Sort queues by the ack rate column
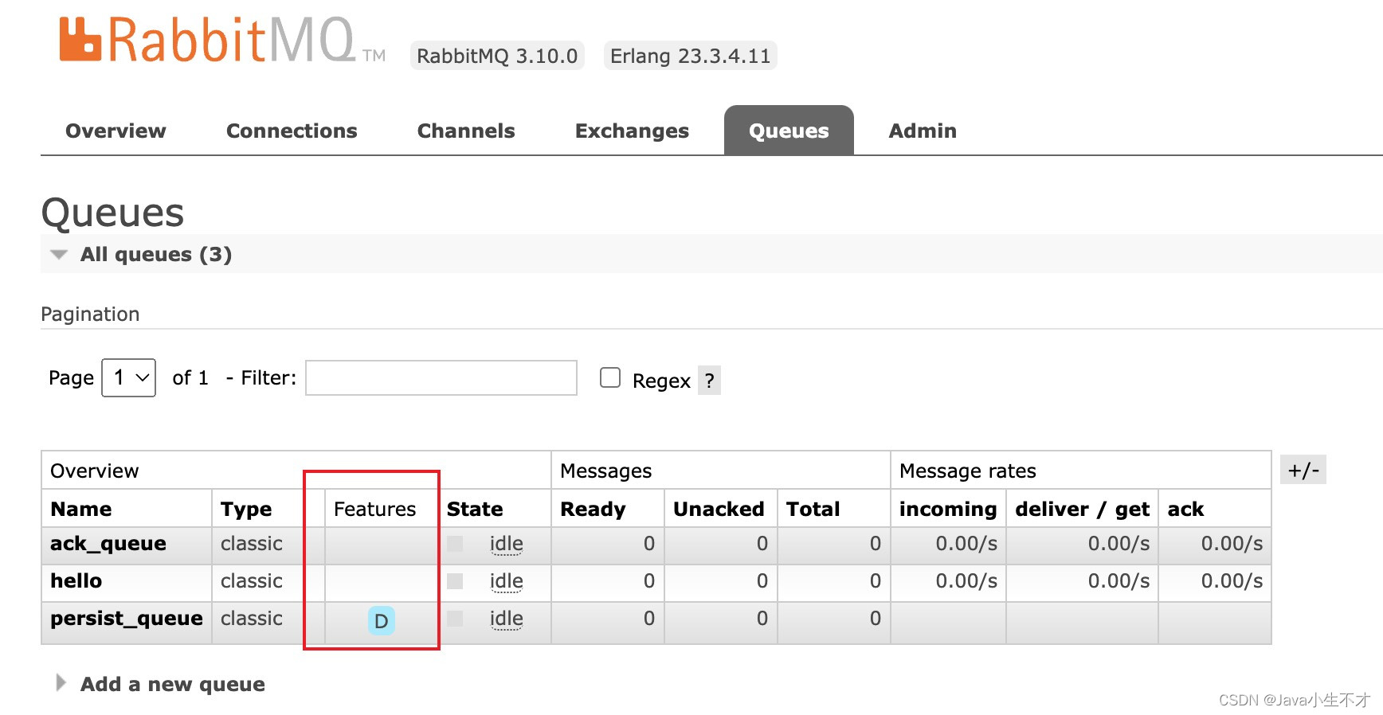Viewport: 1383px width, 715px height. coord(1185,509)
